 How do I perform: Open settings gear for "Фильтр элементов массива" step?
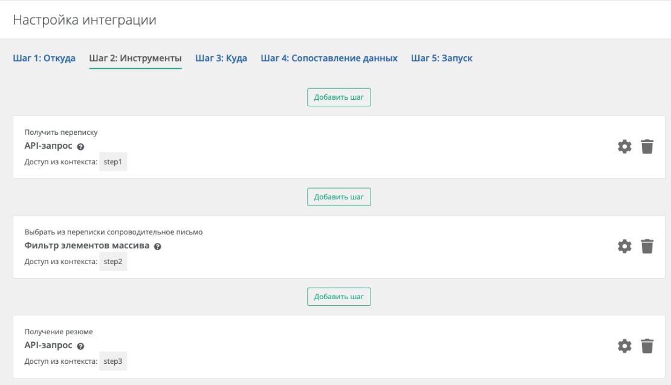click(624, 247)
